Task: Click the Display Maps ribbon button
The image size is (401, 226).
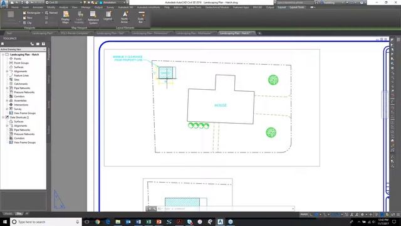Action: (x=65, y=18)
